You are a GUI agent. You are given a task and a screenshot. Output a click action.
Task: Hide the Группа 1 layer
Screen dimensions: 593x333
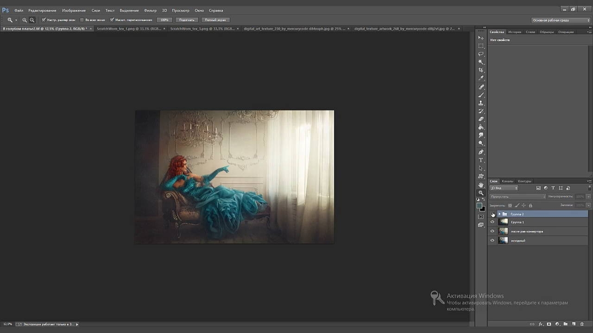point(492,222)
